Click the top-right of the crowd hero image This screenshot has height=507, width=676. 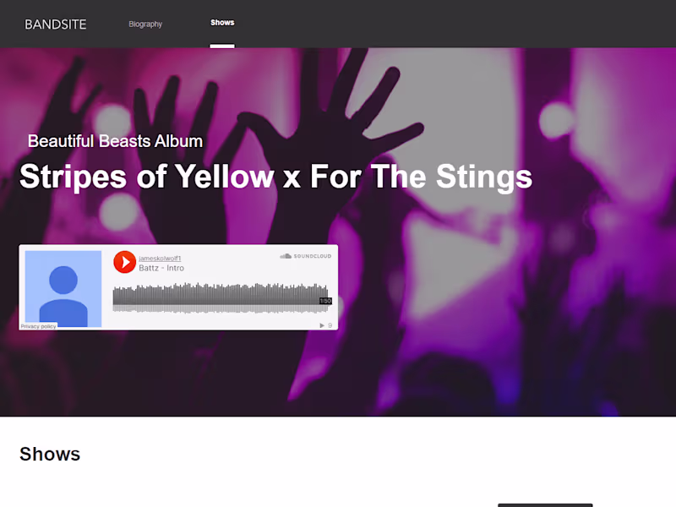[x=625, y=84]
